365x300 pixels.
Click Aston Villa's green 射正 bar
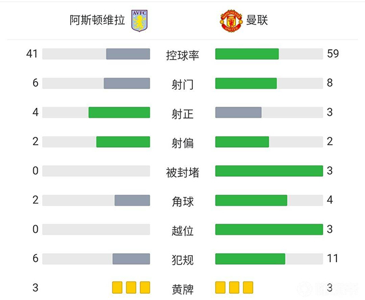pos(119,112)
